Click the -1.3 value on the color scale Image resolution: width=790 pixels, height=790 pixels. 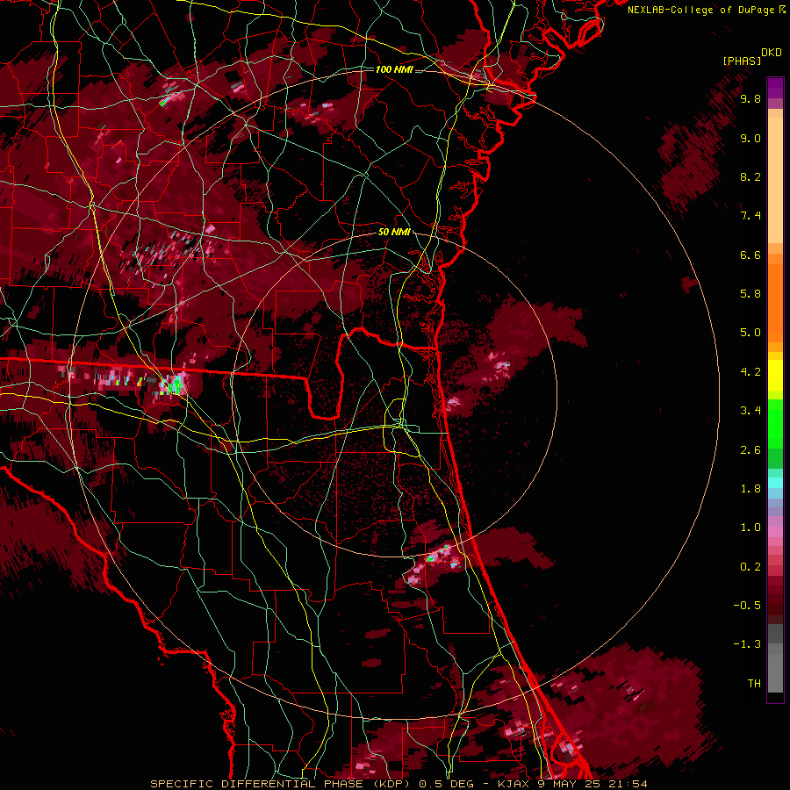(747, 644)
